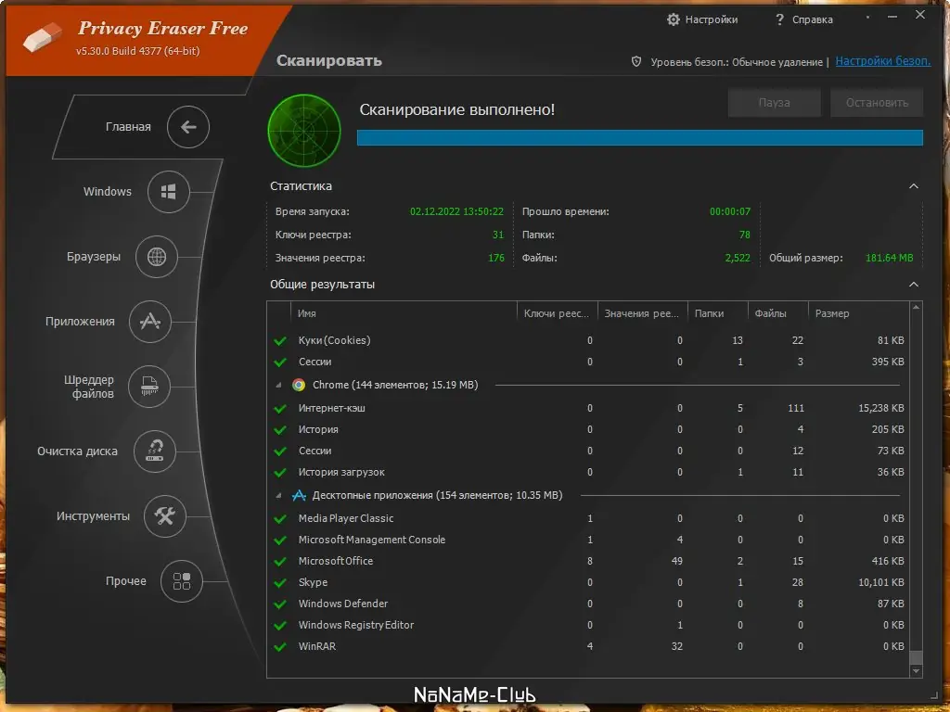Click the Сканирование выполнено! status text
This screenshot has height=712, width=950.
[x=456, y=109]
